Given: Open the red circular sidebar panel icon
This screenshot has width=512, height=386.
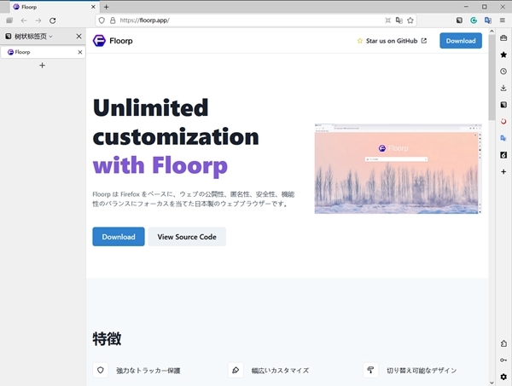Looking at the screenshot, I should (x=503, y=121).
